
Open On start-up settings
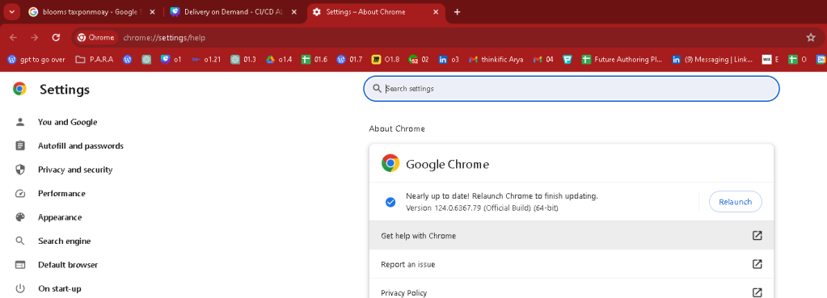click(x=60, y=288)
